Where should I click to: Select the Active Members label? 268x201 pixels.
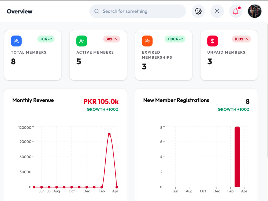click(x=95, y=52)
